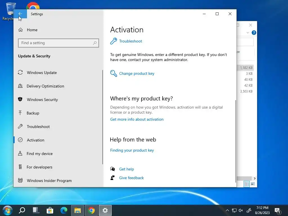Switch to File Explorer on taskbar
Image resolution: width=288 pixels, height=216 pixels.
click(78, 210)
